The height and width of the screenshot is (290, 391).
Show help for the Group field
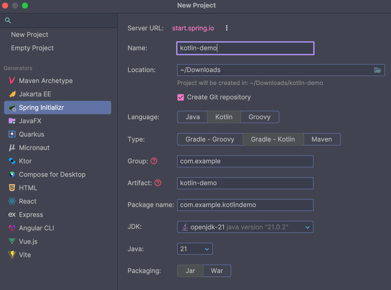pos(154,161)
